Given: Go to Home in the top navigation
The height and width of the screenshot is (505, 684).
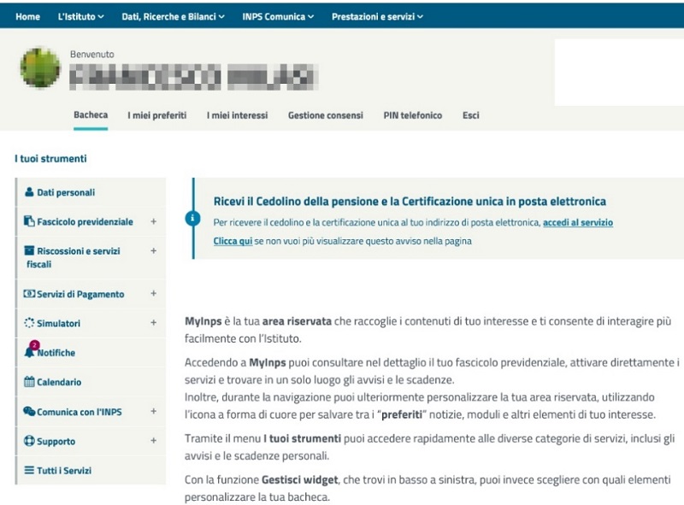Looking at the screenshot, I should point(28,16).
